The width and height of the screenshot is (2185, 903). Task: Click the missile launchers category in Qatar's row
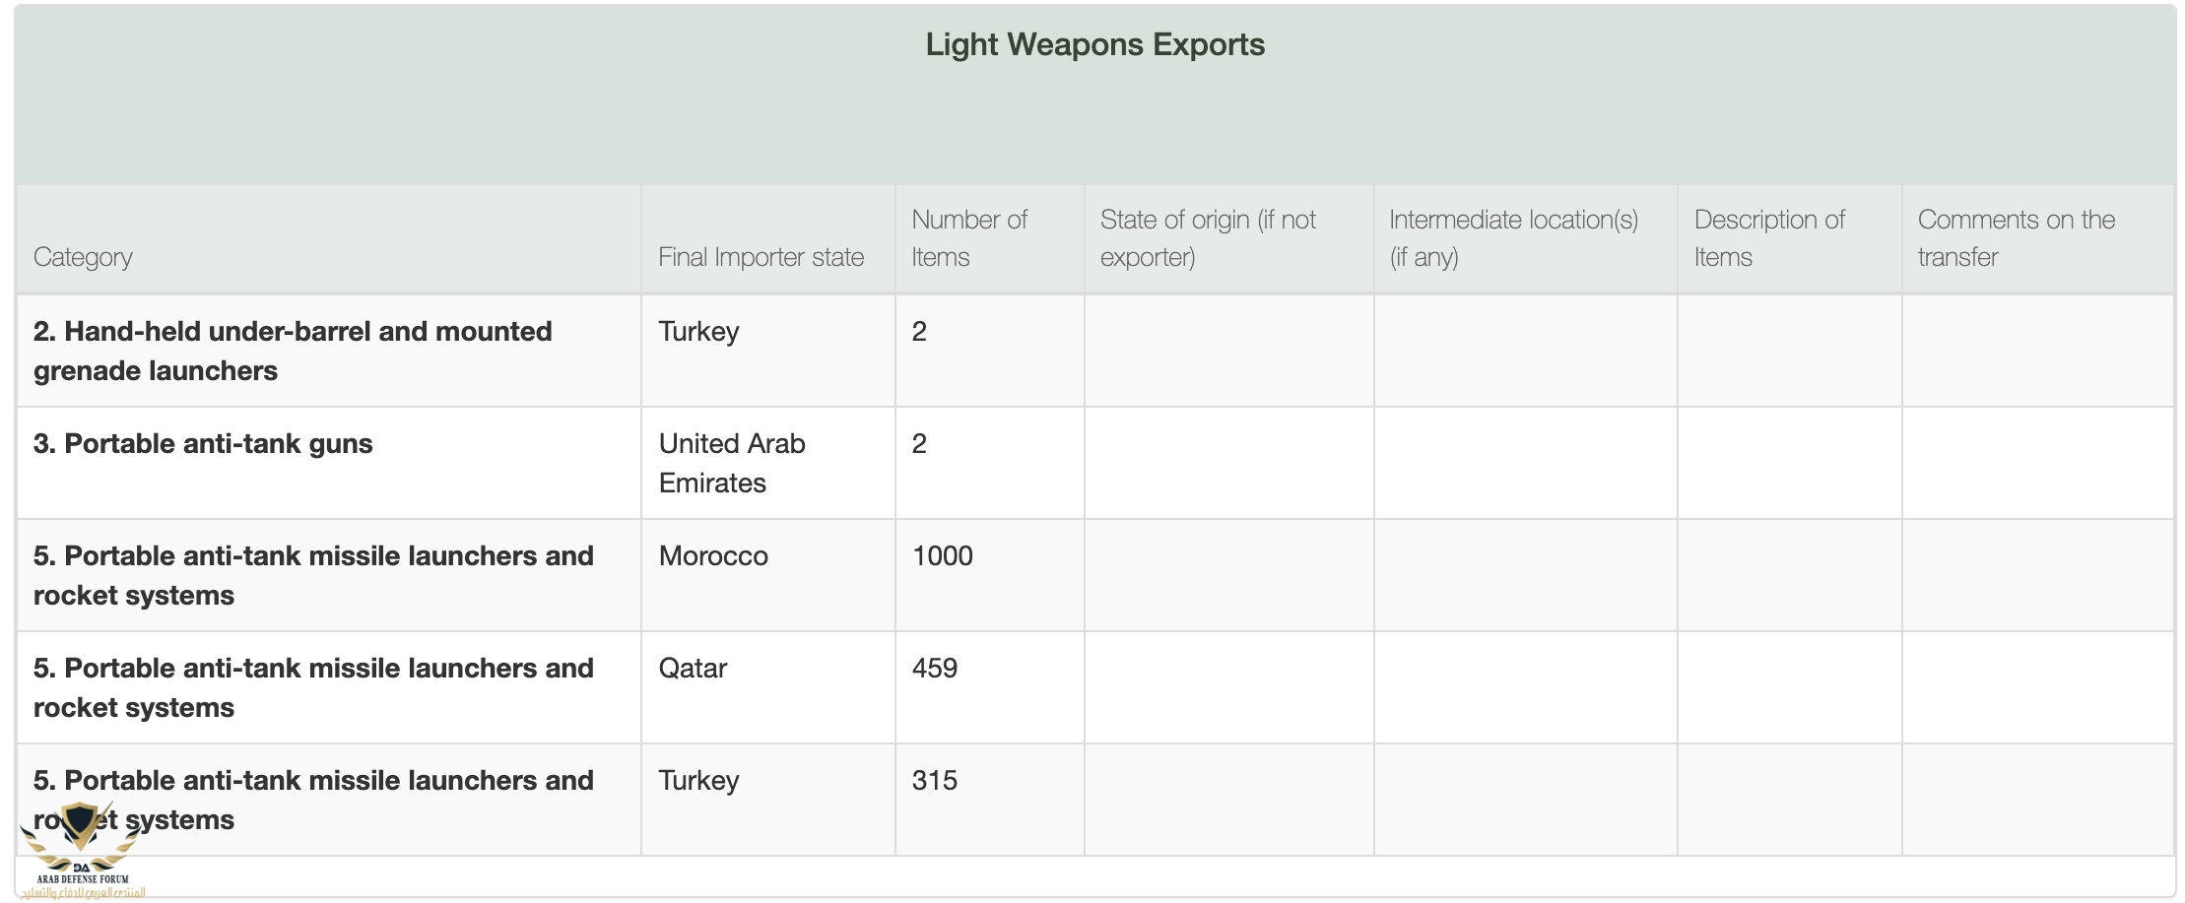(313, 687)
